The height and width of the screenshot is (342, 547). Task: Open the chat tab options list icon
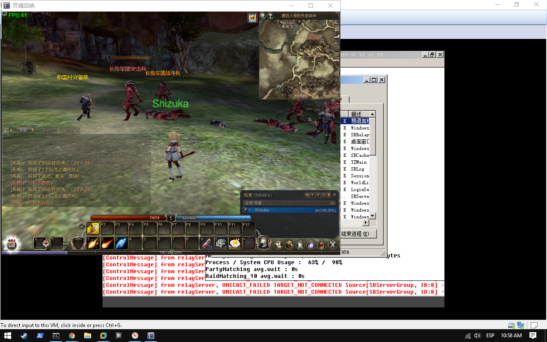point(32,131)
